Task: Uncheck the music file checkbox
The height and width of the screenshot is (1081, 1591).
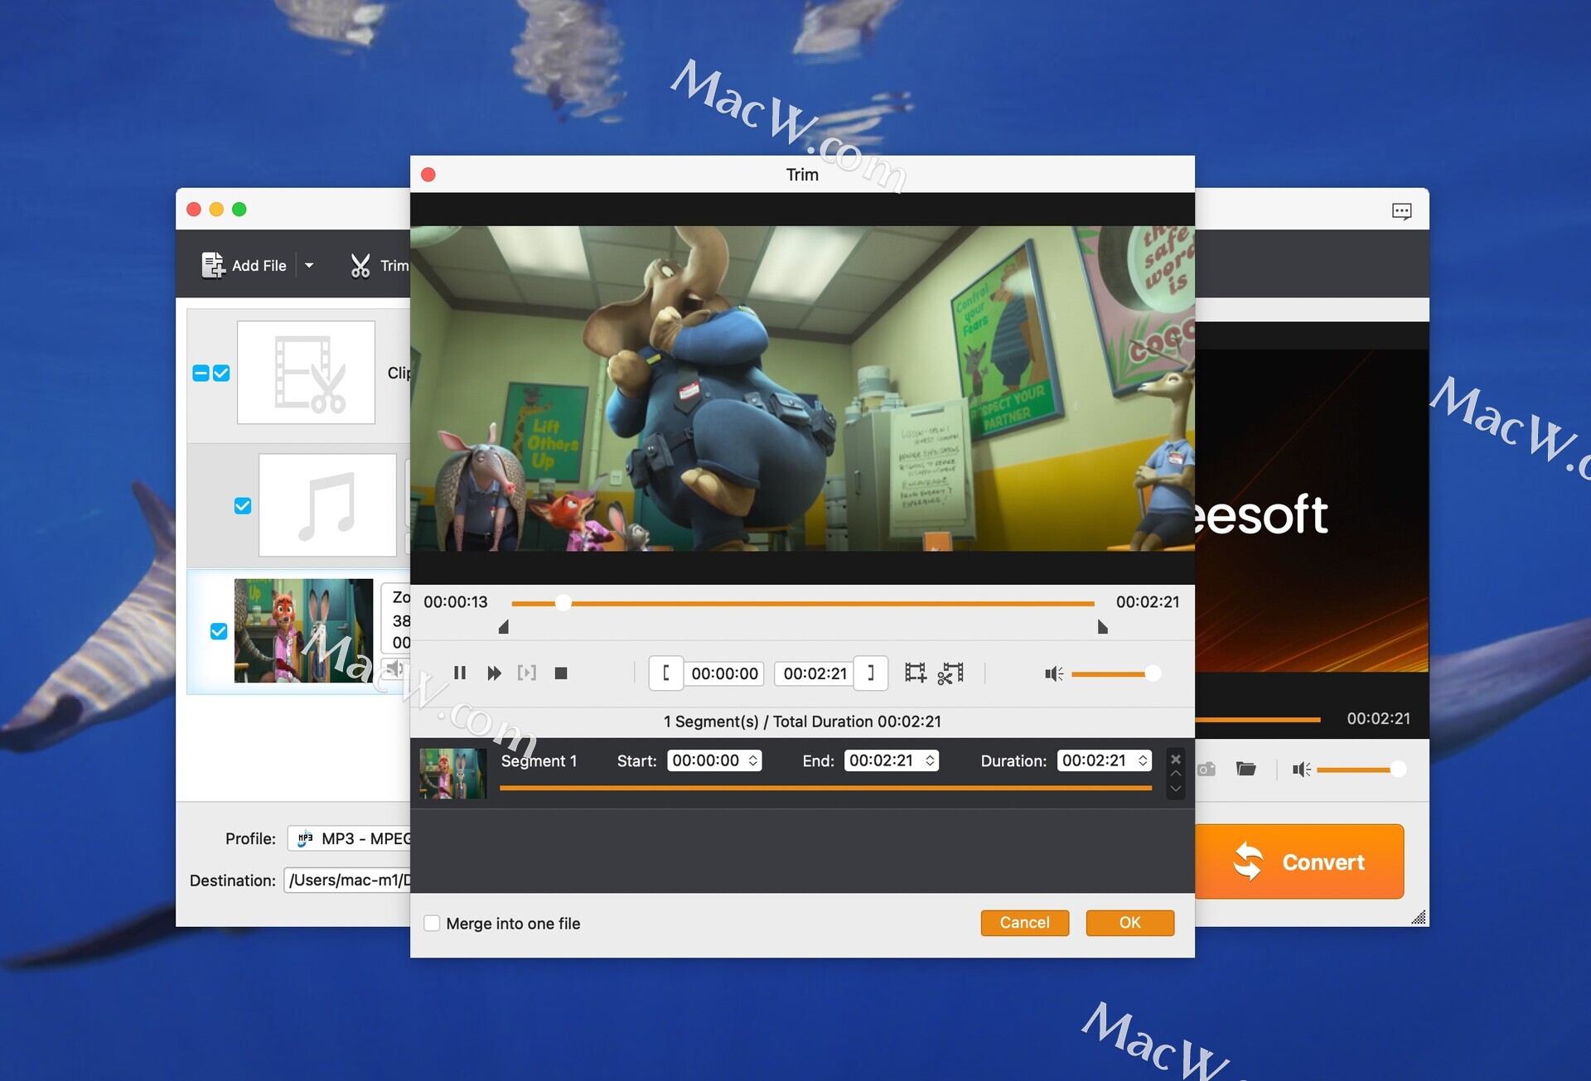Action: point(243,506)
